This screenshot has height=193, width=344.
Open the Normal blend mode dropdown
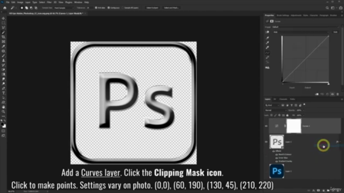point(276,110)
